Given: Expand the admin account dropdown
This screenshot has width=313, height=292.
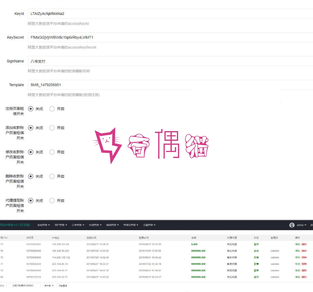Looking at the screenshot, I should (x=301, y=225).
